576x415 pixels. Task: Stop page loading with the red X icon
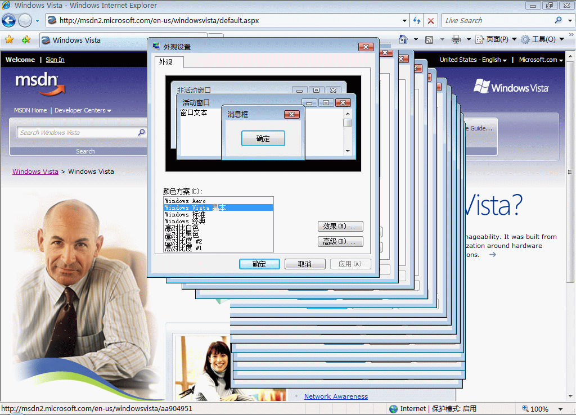click(x=430, y=21)
